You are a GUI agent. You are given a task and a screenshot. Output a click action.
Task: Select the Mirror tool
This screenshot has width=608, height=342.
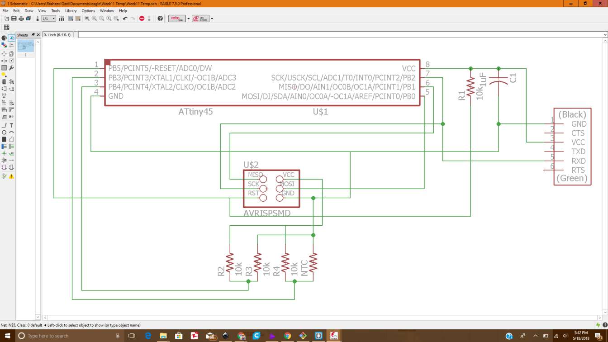click(4, 61)
